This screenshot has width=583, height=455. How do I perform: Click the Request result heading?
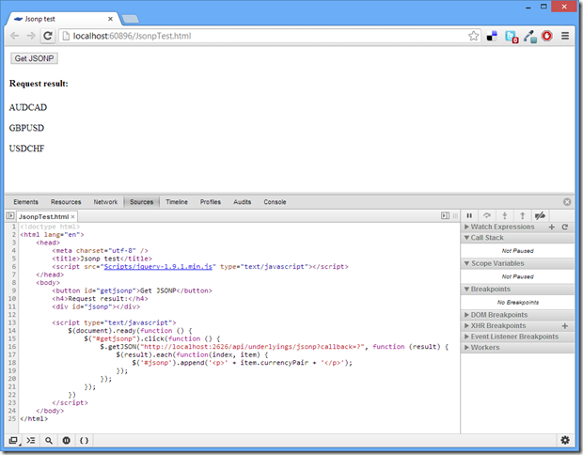(x=39, y=84)
